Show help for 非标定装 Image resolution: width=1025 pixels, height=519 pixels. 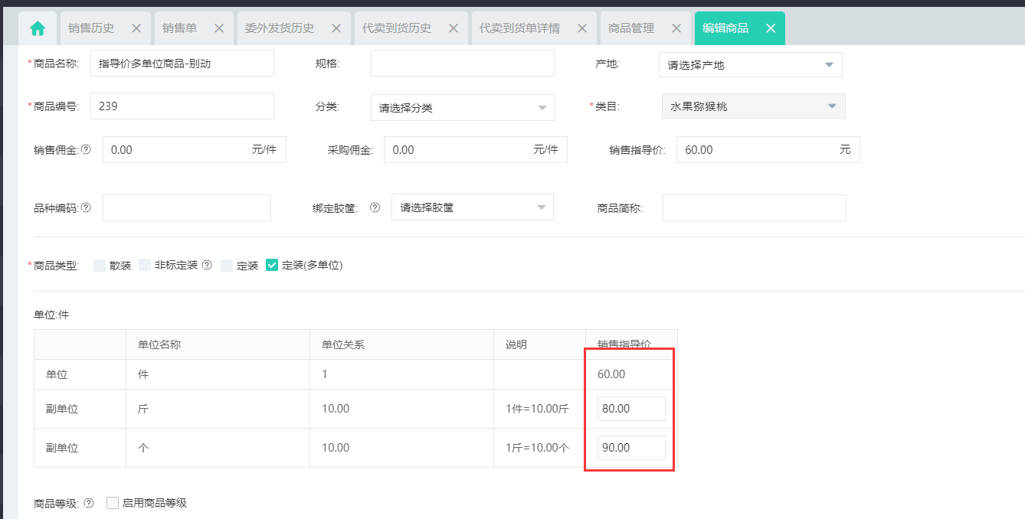click(x=207, y=266)
